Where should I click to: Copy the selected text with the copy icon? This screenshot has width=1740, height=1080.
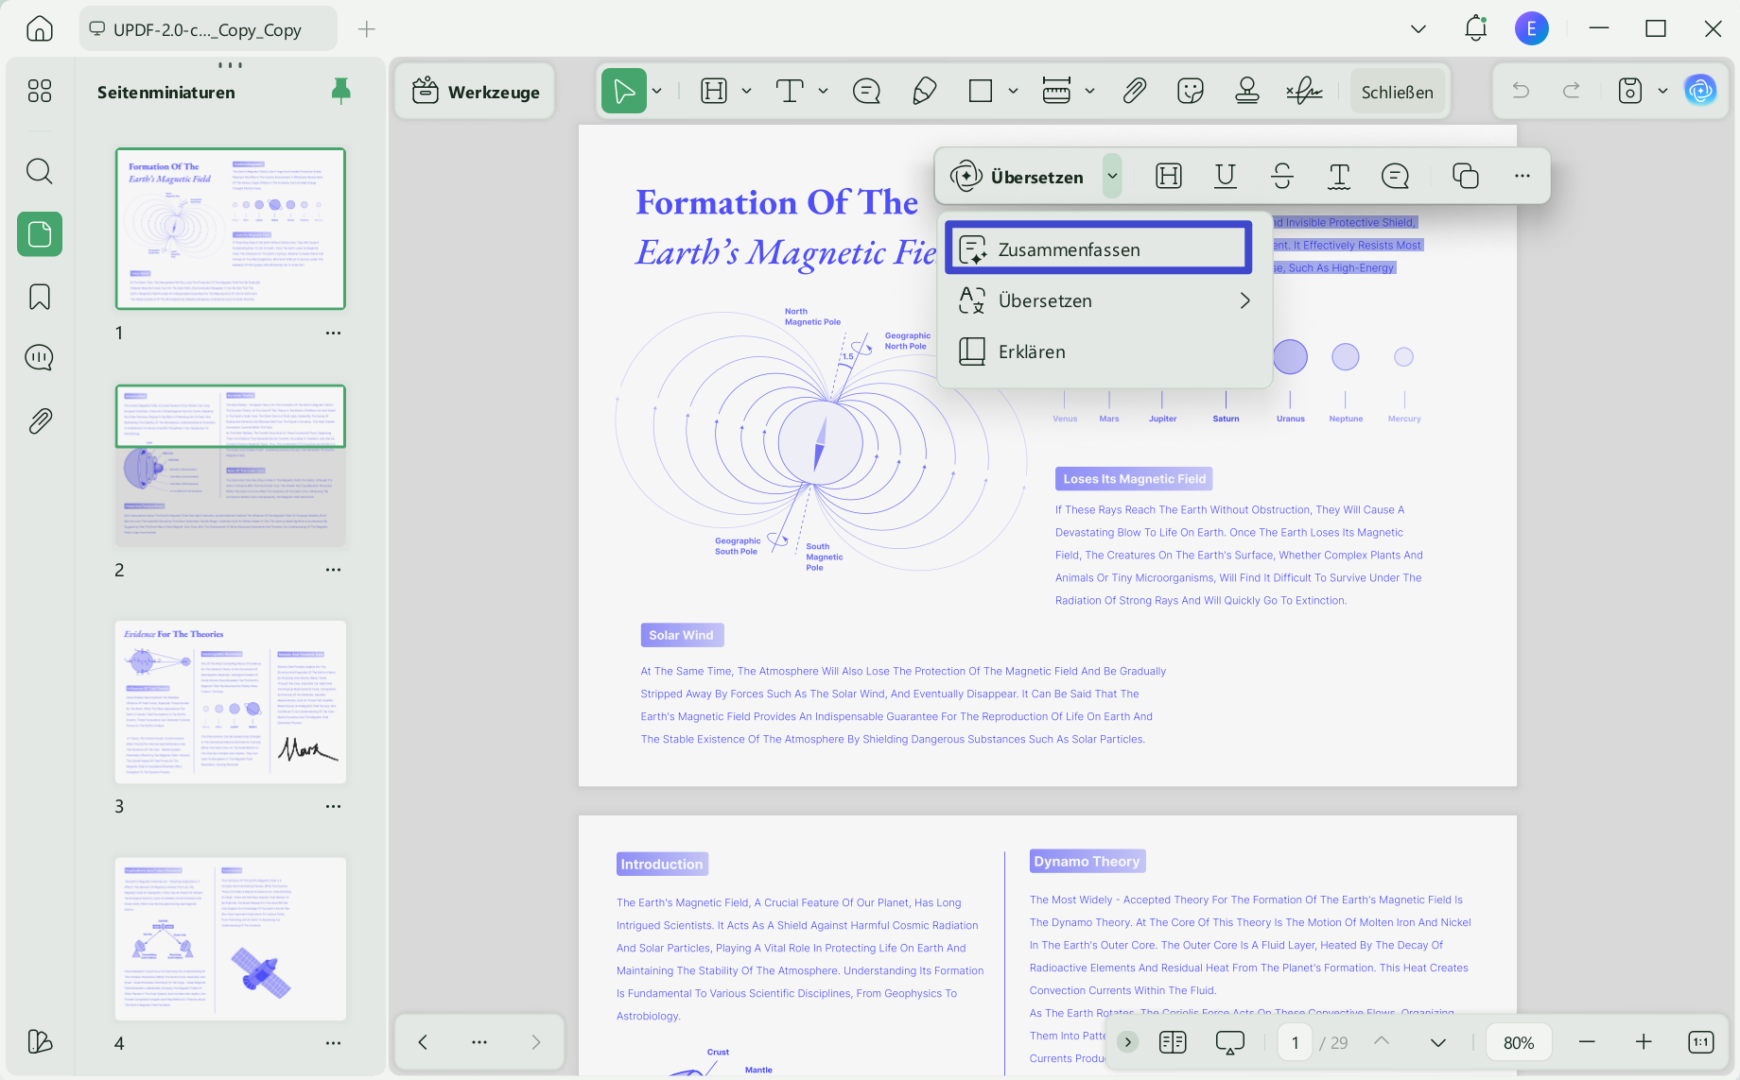(x=1465, y=176)
